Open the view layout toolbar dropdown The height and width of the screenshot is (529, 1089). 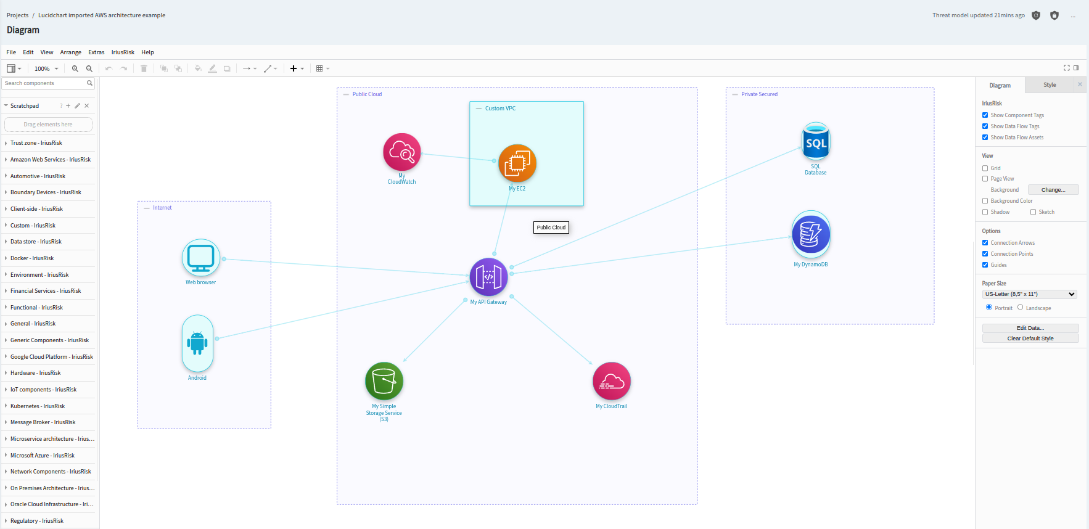click(14, 68)
